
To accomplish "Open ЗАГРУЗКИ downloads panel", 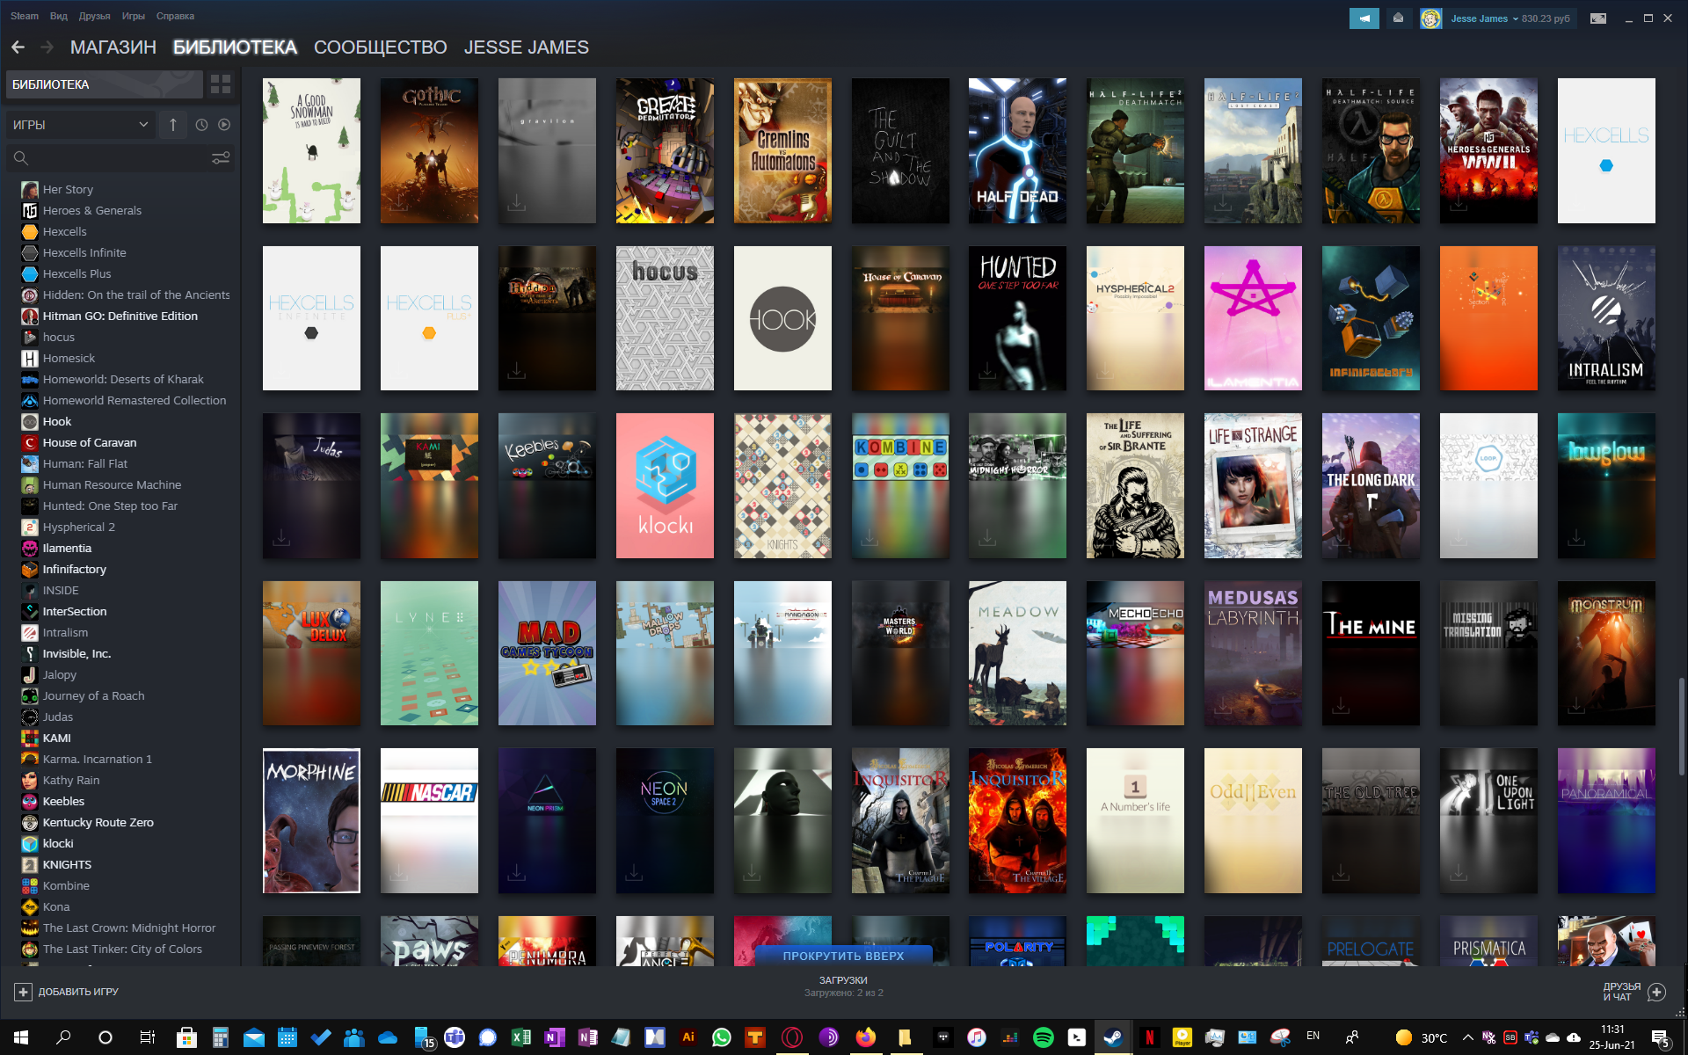I will click(x=843, y=986).
